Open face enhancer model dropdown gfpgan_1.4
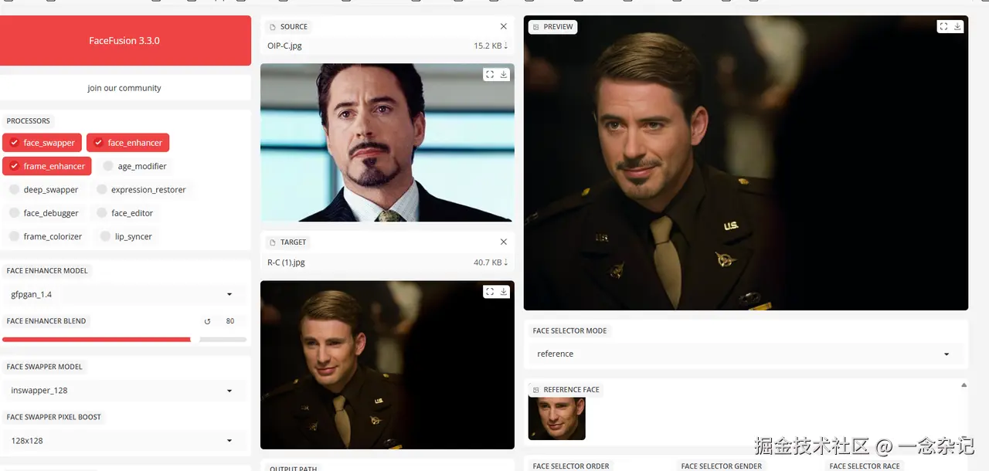The height and width of the screenshot is (471, 989). (124, 294)
